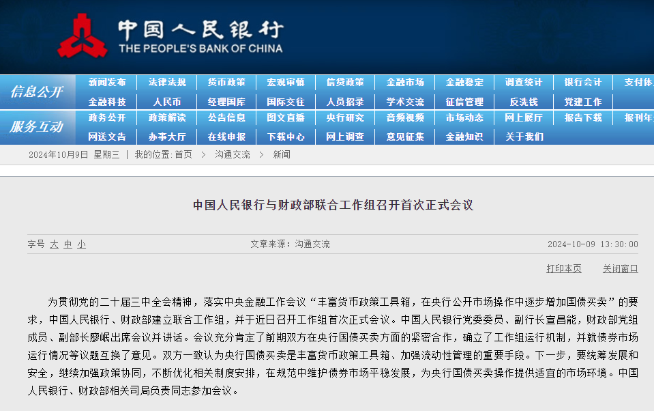This screenshot has height=411, width=654.
Task: Open 网送文告 navigation item
Action: [x=107, y=137]
